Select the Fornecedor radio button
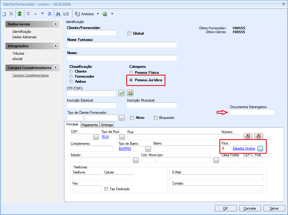The height and width of the screenshot is (215, 288). [71, 76]
